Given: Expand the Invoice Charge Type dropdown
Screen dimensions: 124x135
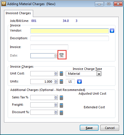Looking at the screenshot, I should [x=99, y=74].
